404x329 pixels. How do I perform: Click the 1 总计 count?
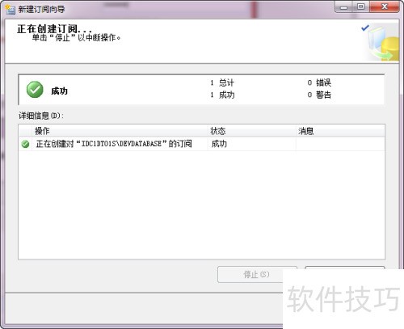point(222,82)
